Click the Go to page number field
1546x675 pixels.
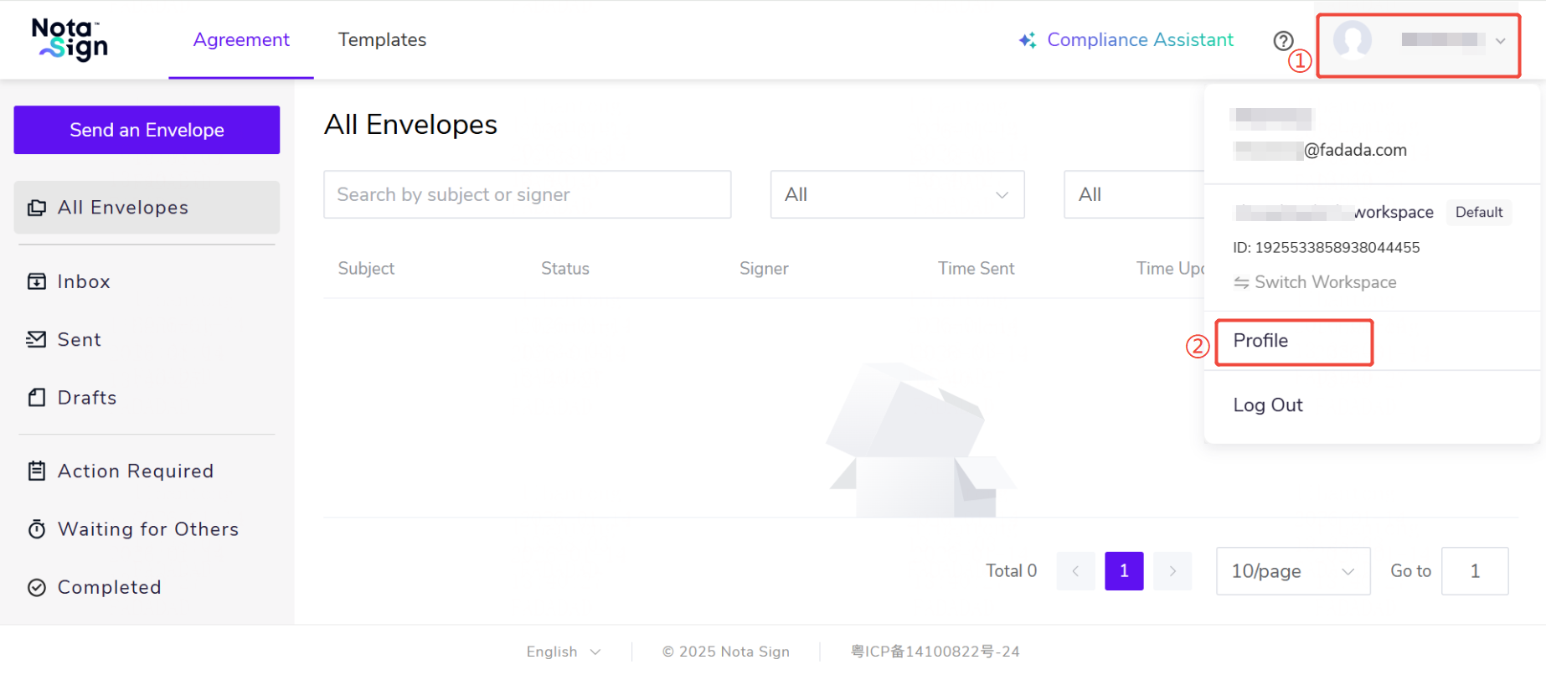tap(1474, 571)
